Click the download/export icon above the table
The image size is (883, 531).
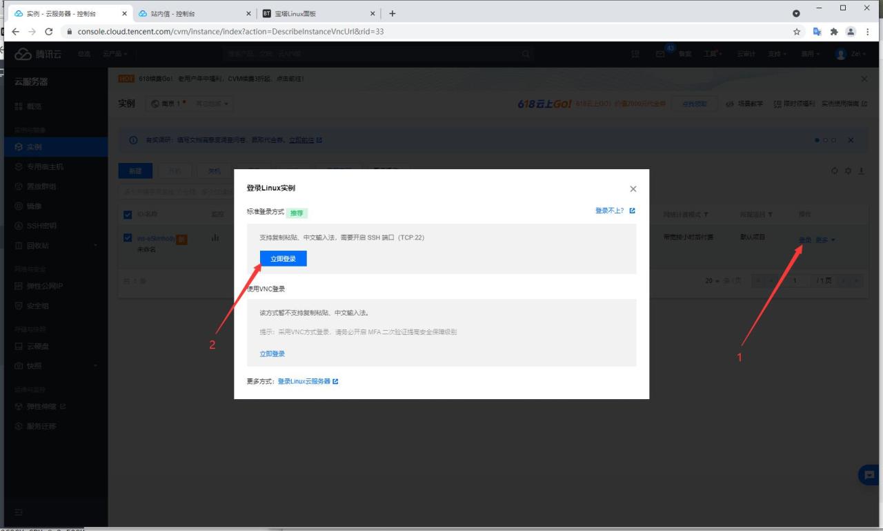click(862, 171)
